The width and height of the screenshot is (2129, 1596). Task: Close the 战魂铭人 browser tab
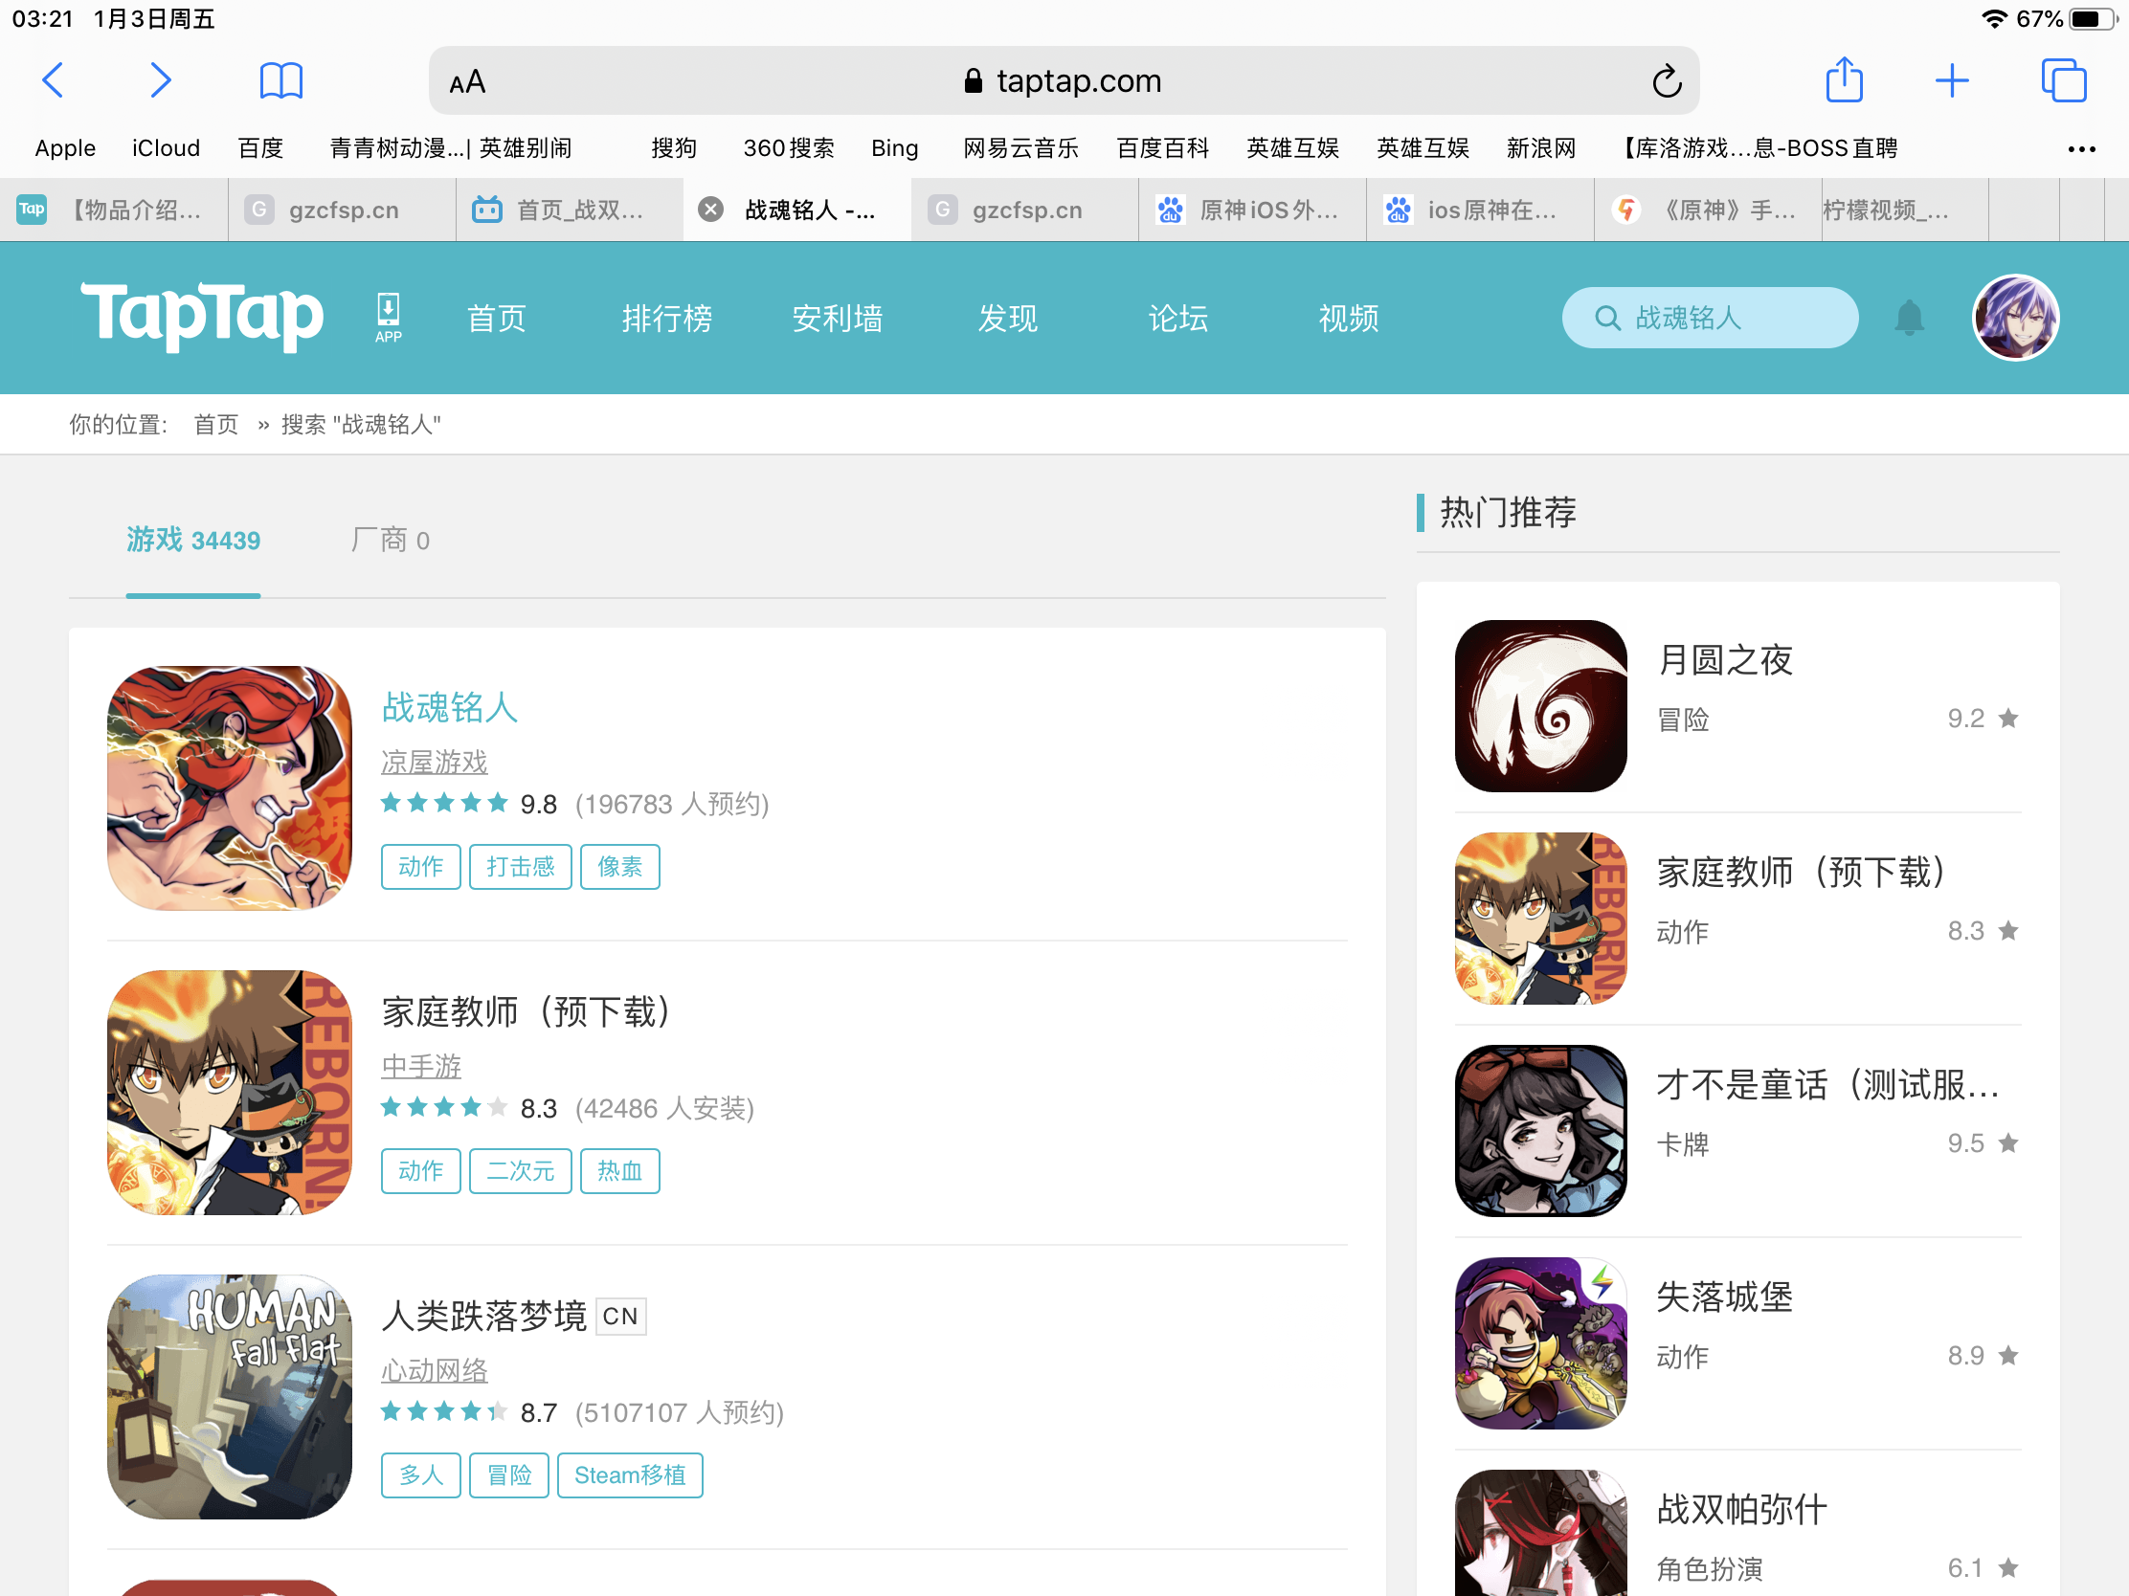click(710, 210)
